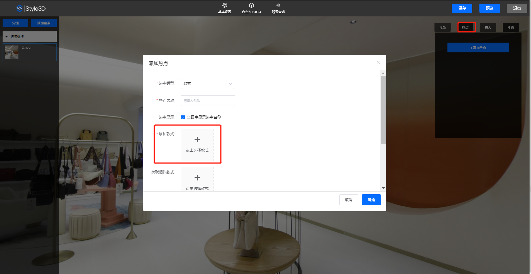Click the 确定 button
Screen dimensions: 531x274
[371, 200]
